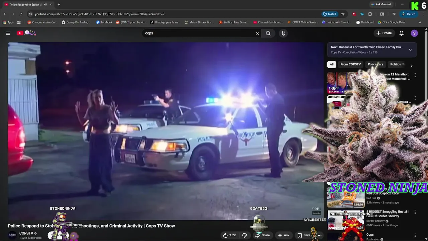
Task: Open Main - Disney Pins bookmark
Action: point(199,22)
